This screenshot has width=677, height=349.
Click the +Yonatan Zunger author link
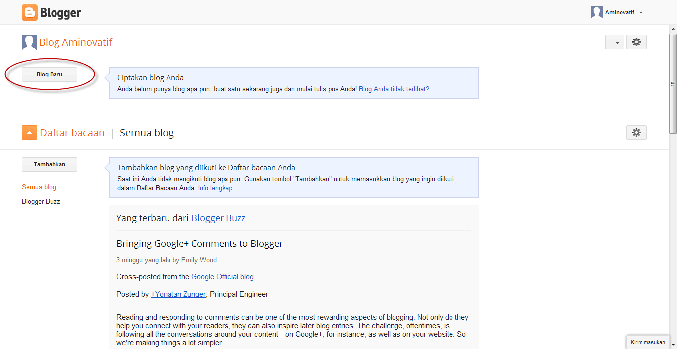tap(178, 294)
